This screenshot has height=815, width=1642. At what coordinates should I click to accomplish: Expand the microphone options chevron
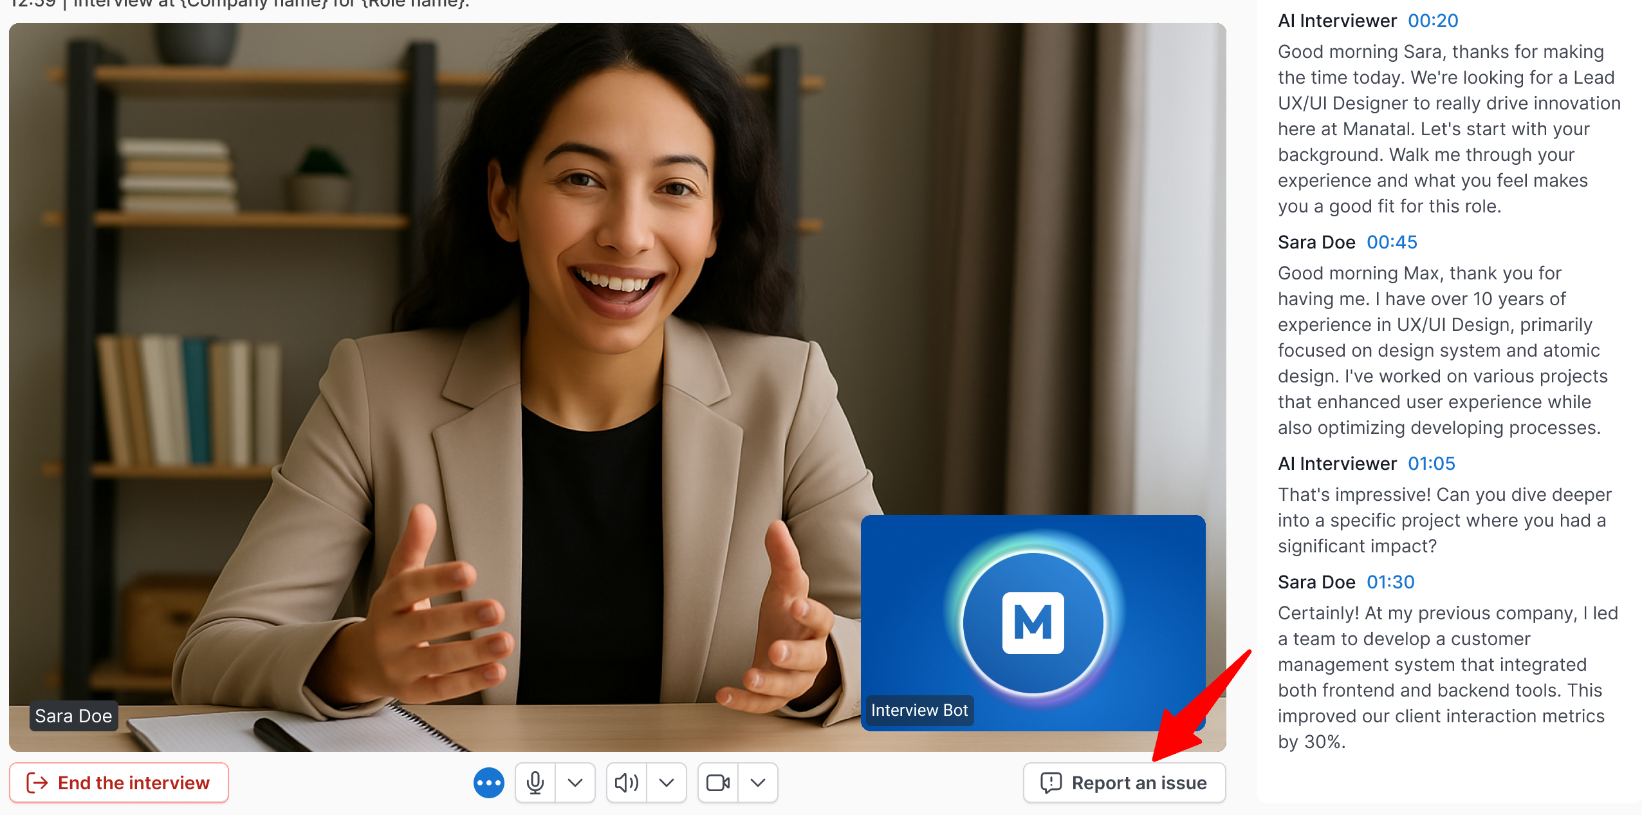(575, 783)
